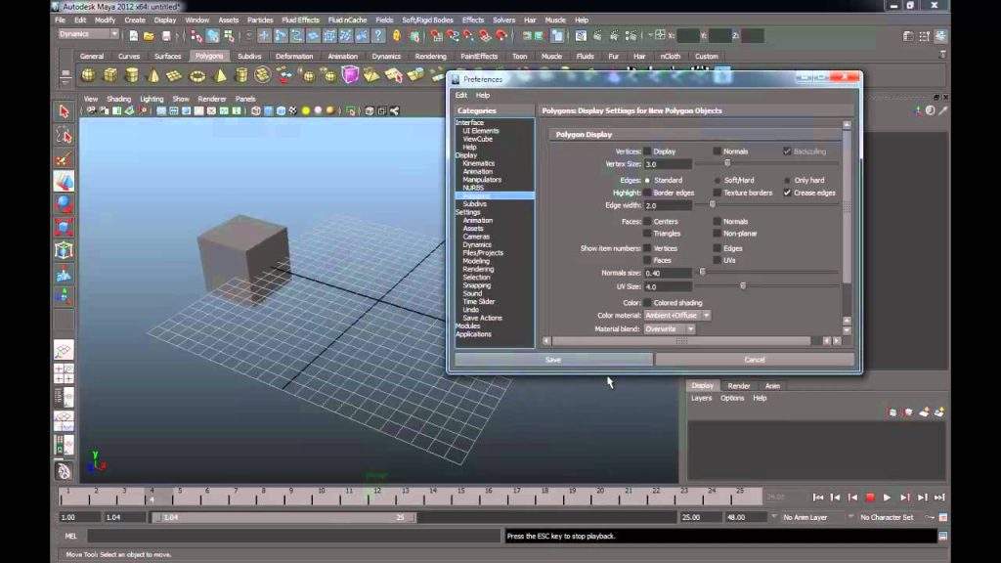The height and width of the screenshot is (563, 1001).
Task: Create a polygon plane from shelf
Action: point(174,75)
